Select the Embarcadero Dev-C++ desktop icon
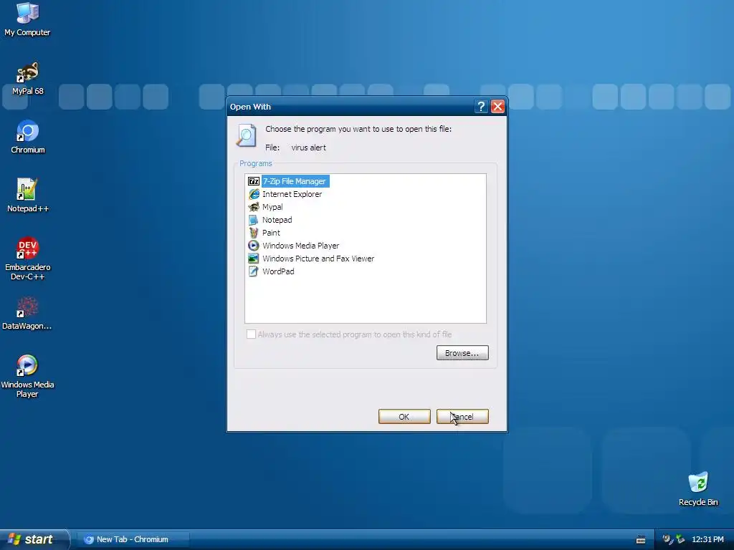This screenshot has width=734, height=550. tap(28, 259)
